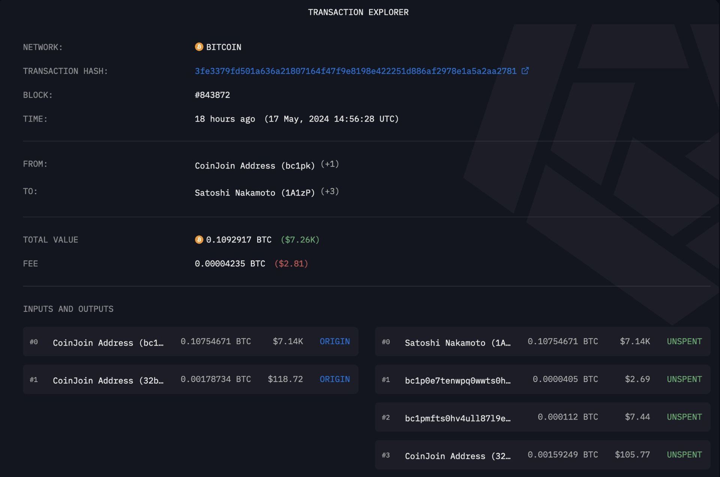Click the block number #843872
The width and height of the screenshot is (720, 477).
tap(213, 95)
